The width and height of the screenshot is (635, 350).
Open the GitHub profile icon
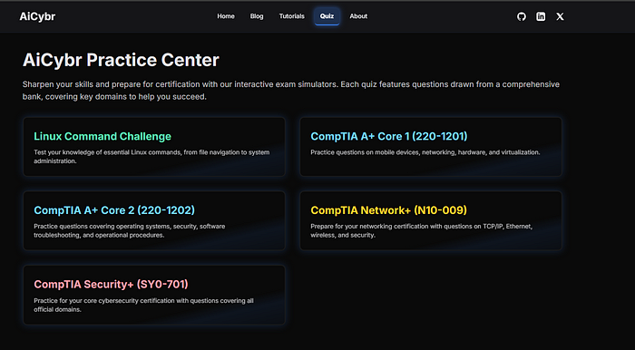pyautogui.click(x=522, y=16)
